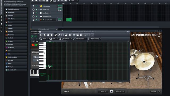Record while playing in the piano roll
170x96 pixels.
48,35
